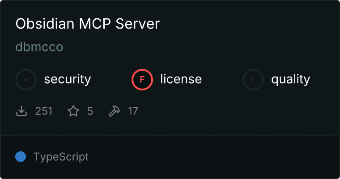
Task: Select the quality label text
Action: pyautogui.click(x=290, y=79)
